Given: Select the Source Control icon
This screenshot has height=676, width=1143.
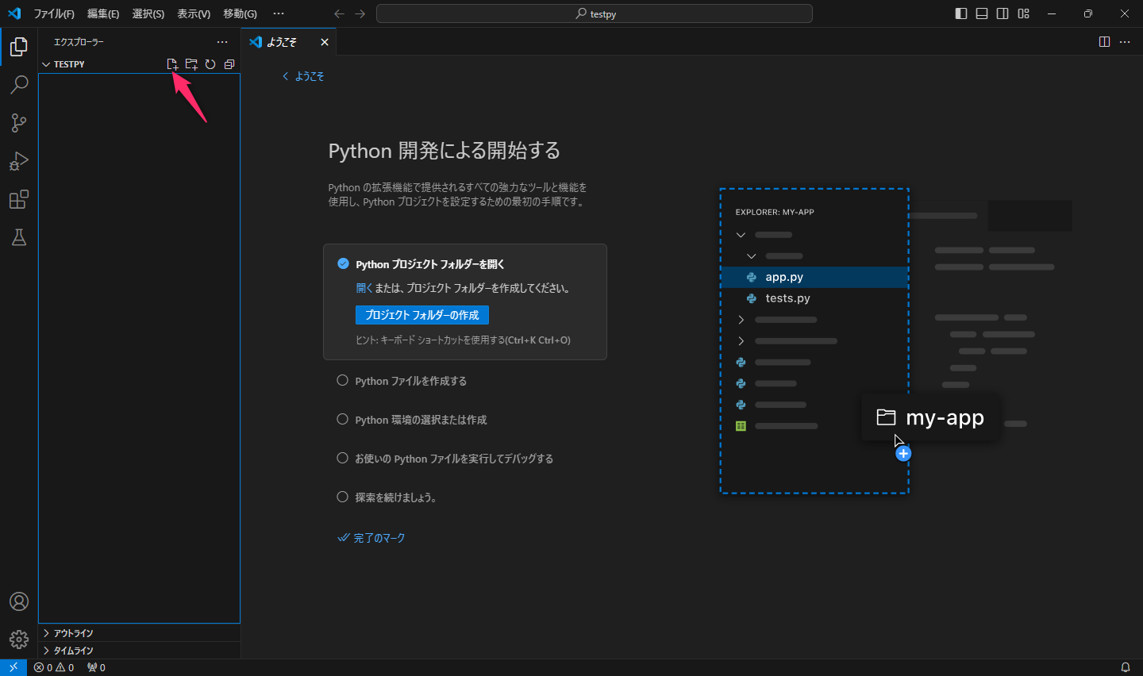Looking at the screenshot, I should (19, 122).
